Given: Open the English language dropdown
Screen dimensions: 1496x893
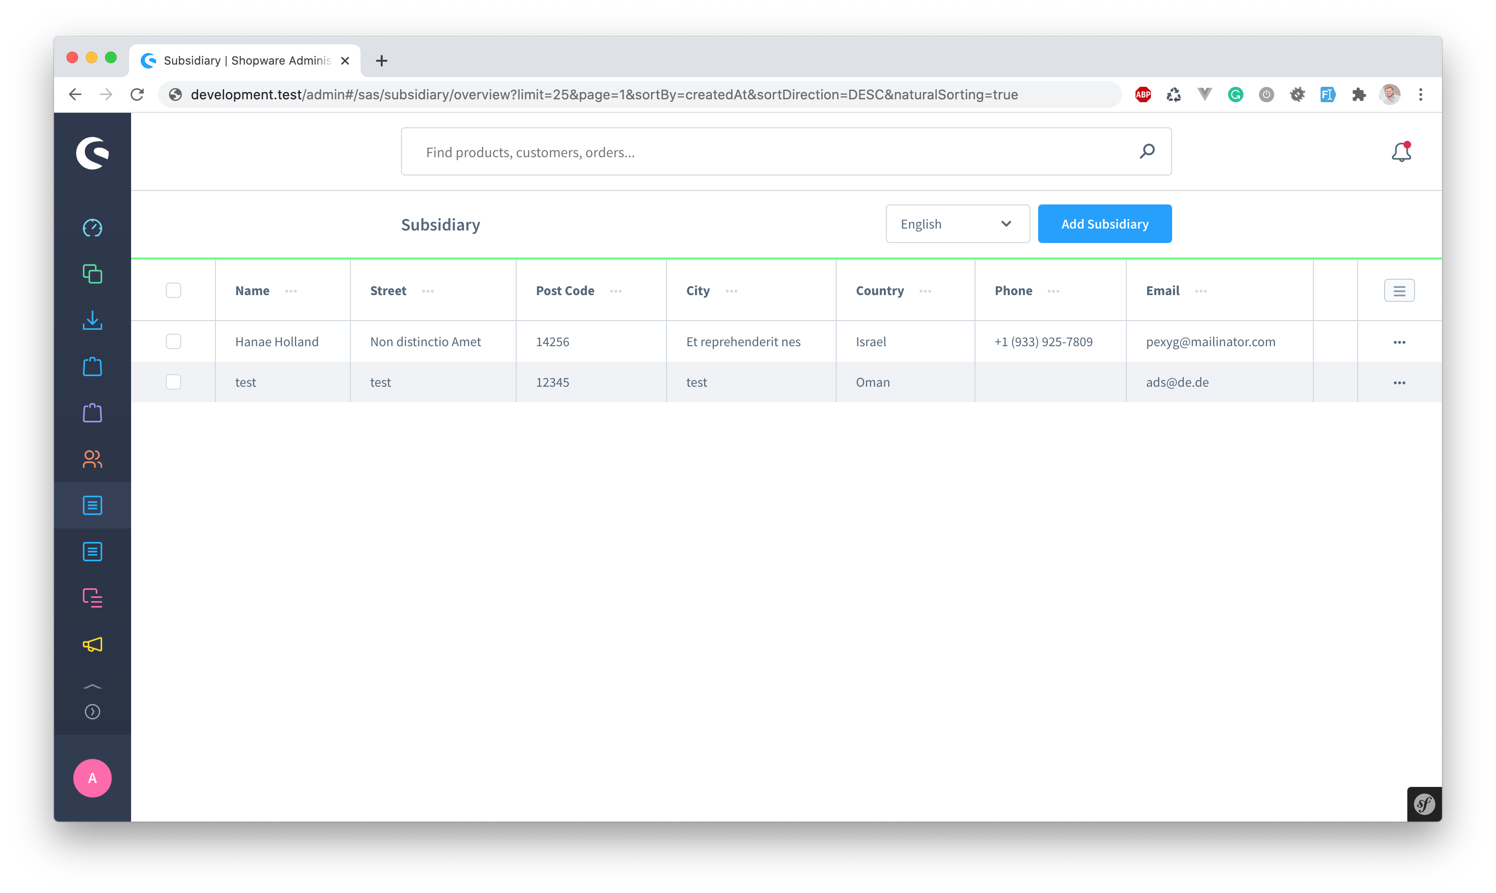Looking at the screenshot, I should click(957, 224).
